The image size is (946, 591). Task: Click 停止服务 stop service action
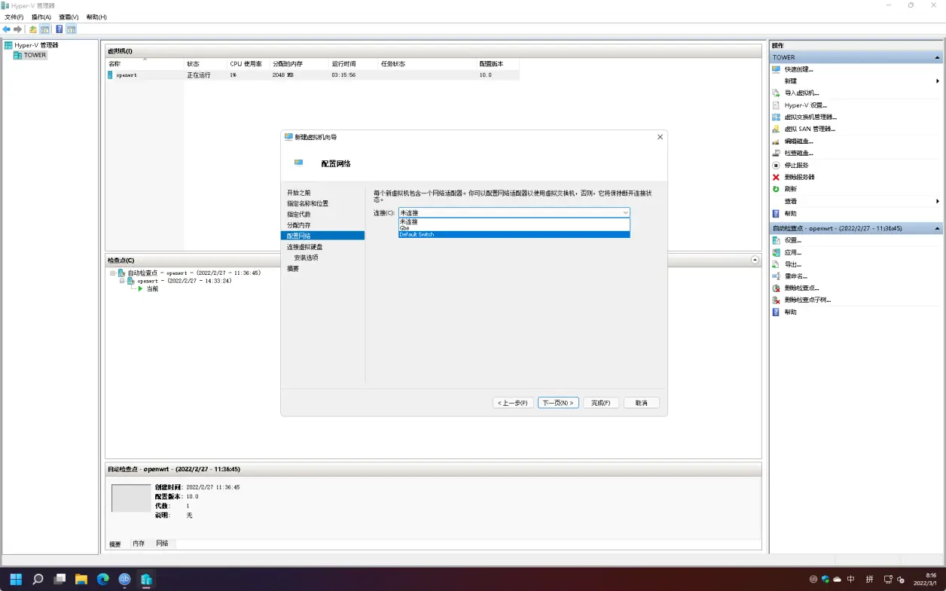(796, 165)
